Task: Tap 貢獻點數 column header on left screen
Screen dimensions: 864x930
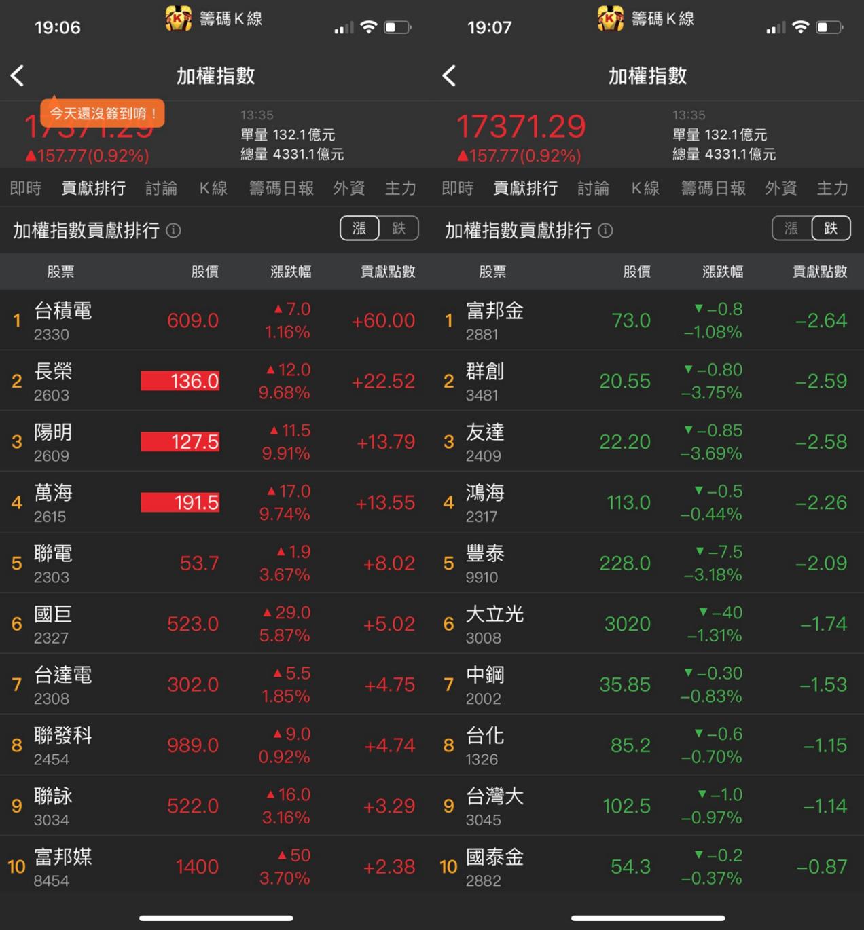Action: click(388, 272)
